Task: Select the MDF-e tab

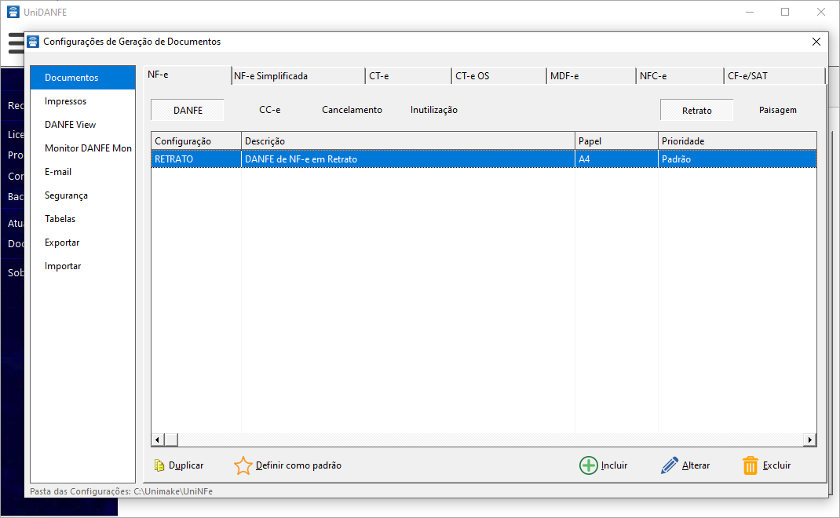Action: click(564, 76)
